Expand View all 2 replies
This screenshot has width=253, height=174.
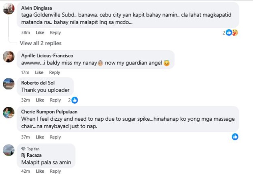[40, 43]
